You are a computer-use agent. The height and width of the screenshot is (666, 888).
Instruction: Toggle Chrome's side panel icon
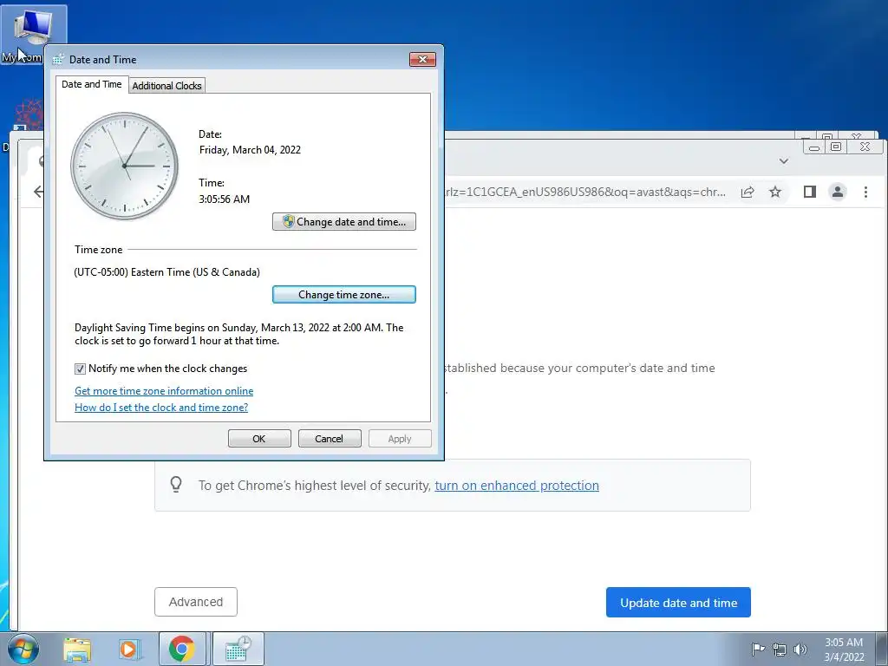810,192
